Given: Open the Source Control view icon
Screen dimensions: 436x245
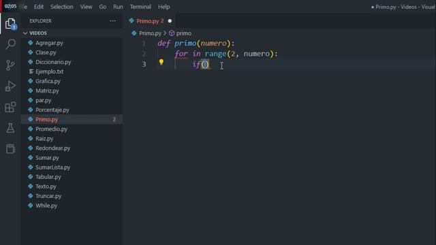Looking at the screenshot, I should coord(11,65).
